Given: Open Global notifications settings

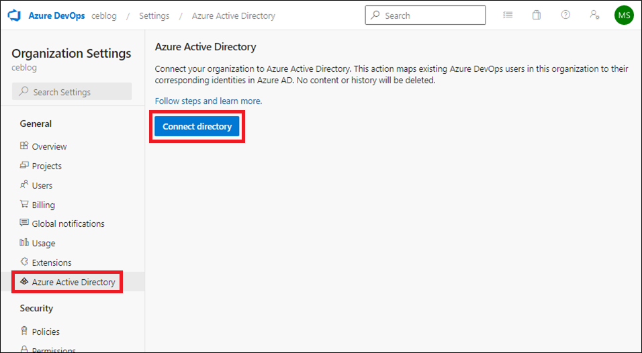Looking at the screenshot, I should tap(68, 223).
